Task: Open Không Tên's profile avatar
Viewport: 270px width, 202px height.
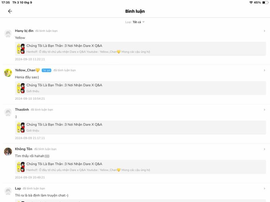Action: pyautogui.click(x=8, y=151)
